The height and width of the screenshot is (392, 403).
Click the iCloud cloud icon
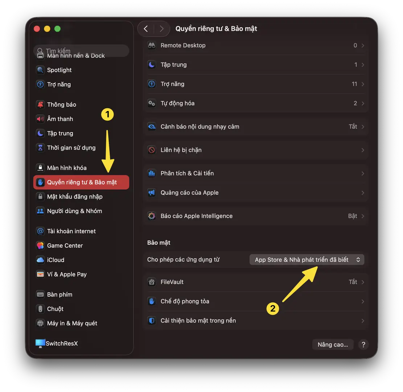pyautogui.click(x=40, y=260)
